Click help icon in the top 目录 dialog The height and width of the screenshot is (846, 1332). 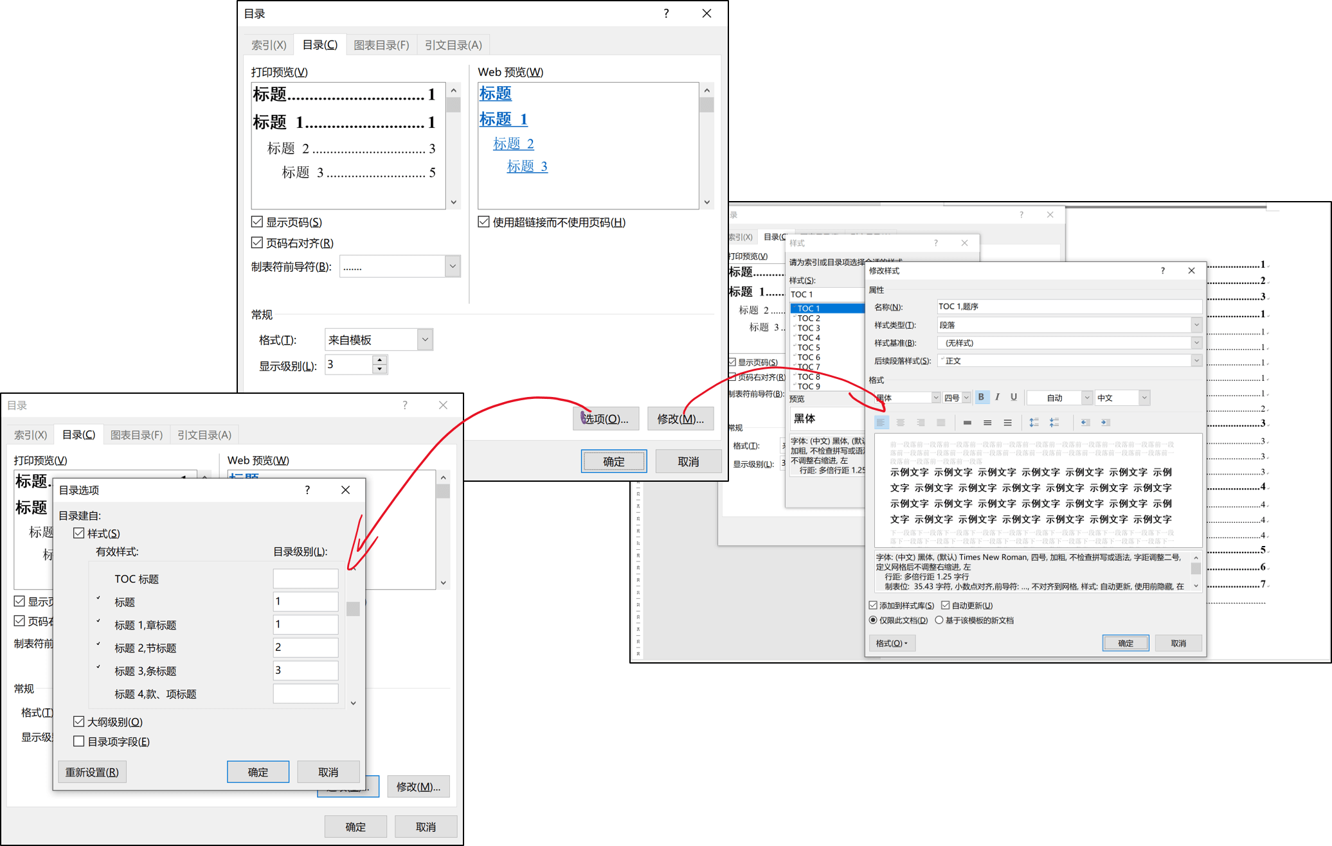click(x=666, y=13)
